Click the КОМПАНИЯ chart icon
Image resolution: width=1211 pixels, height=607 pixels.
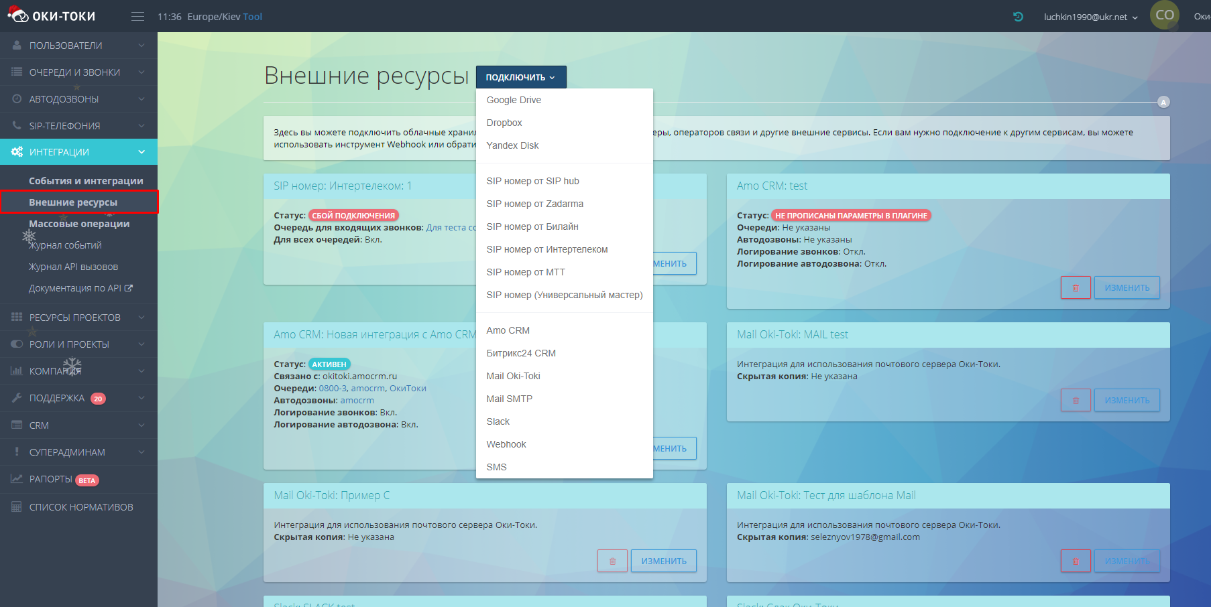(x=17, y=371)
